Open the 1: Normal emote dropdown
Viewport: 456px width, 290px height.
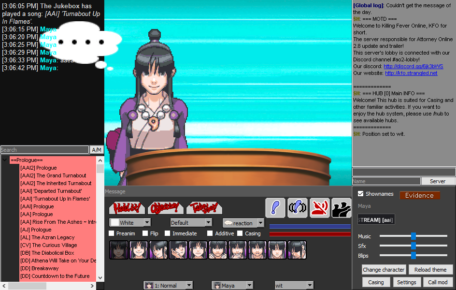[x=168, y=285]
